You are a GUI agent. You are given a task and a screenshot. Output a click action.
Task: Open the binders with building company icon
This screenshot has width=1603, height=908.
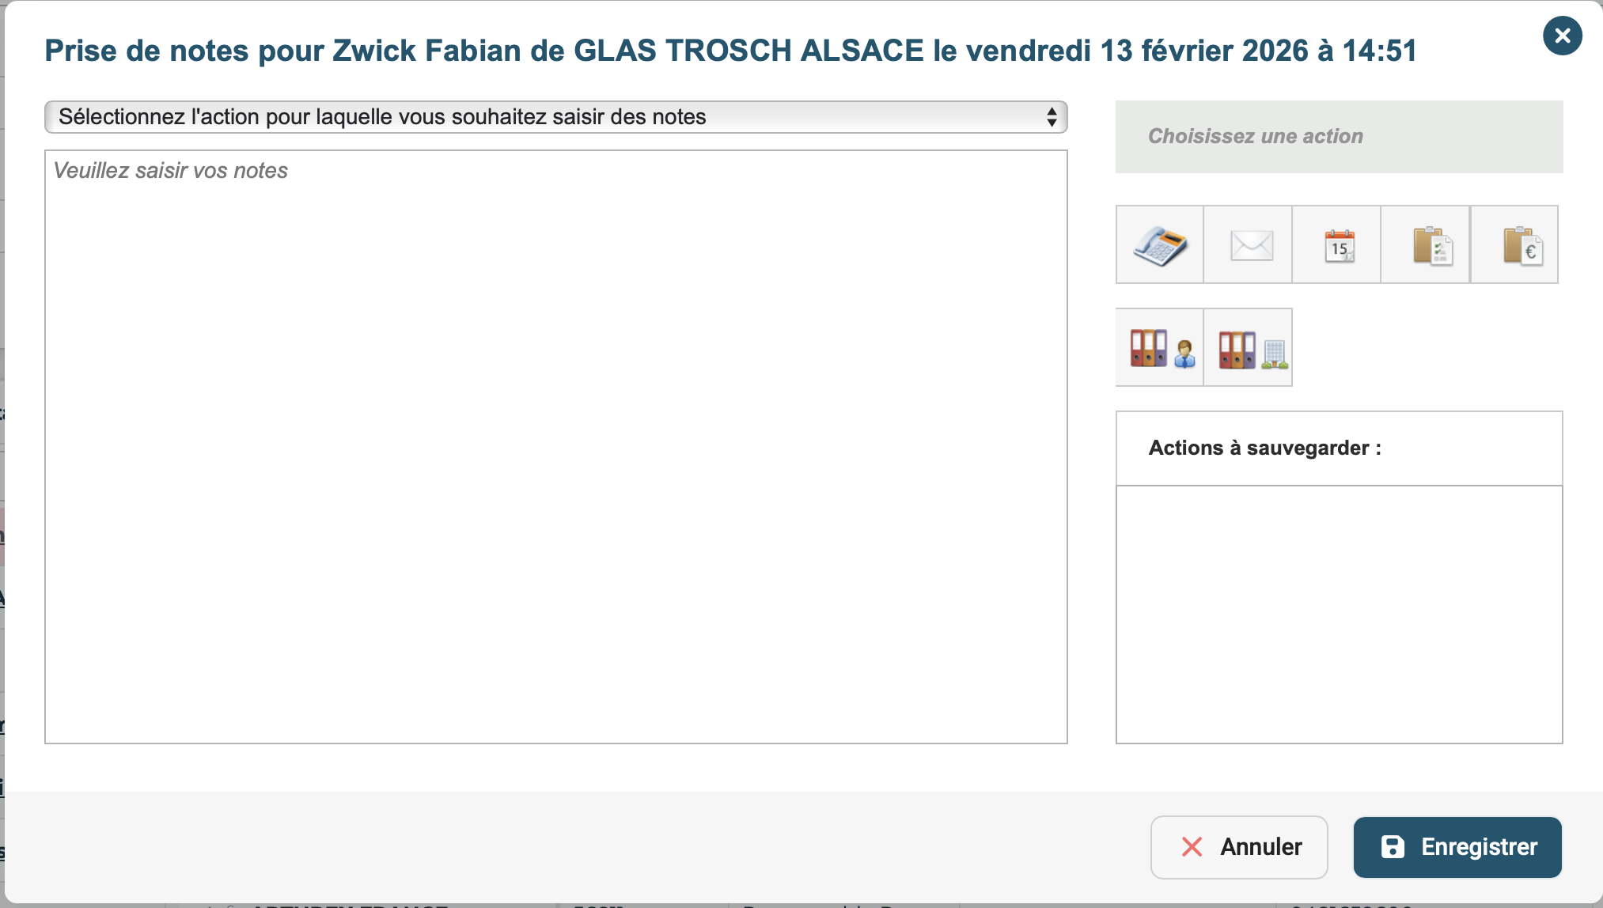tap(1251, 348)
